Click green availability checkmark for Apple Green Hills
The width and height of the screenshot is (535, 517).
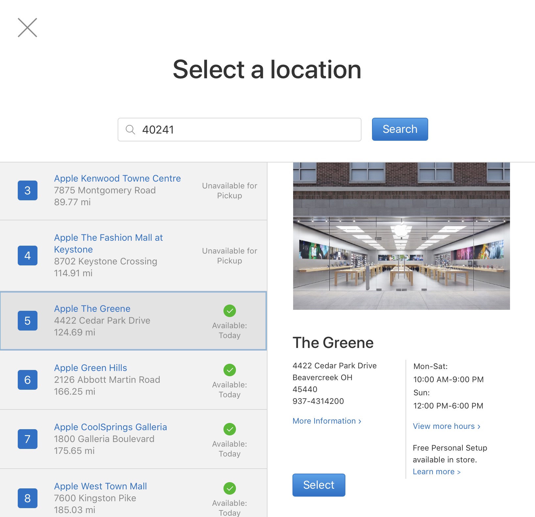[229, 370]
